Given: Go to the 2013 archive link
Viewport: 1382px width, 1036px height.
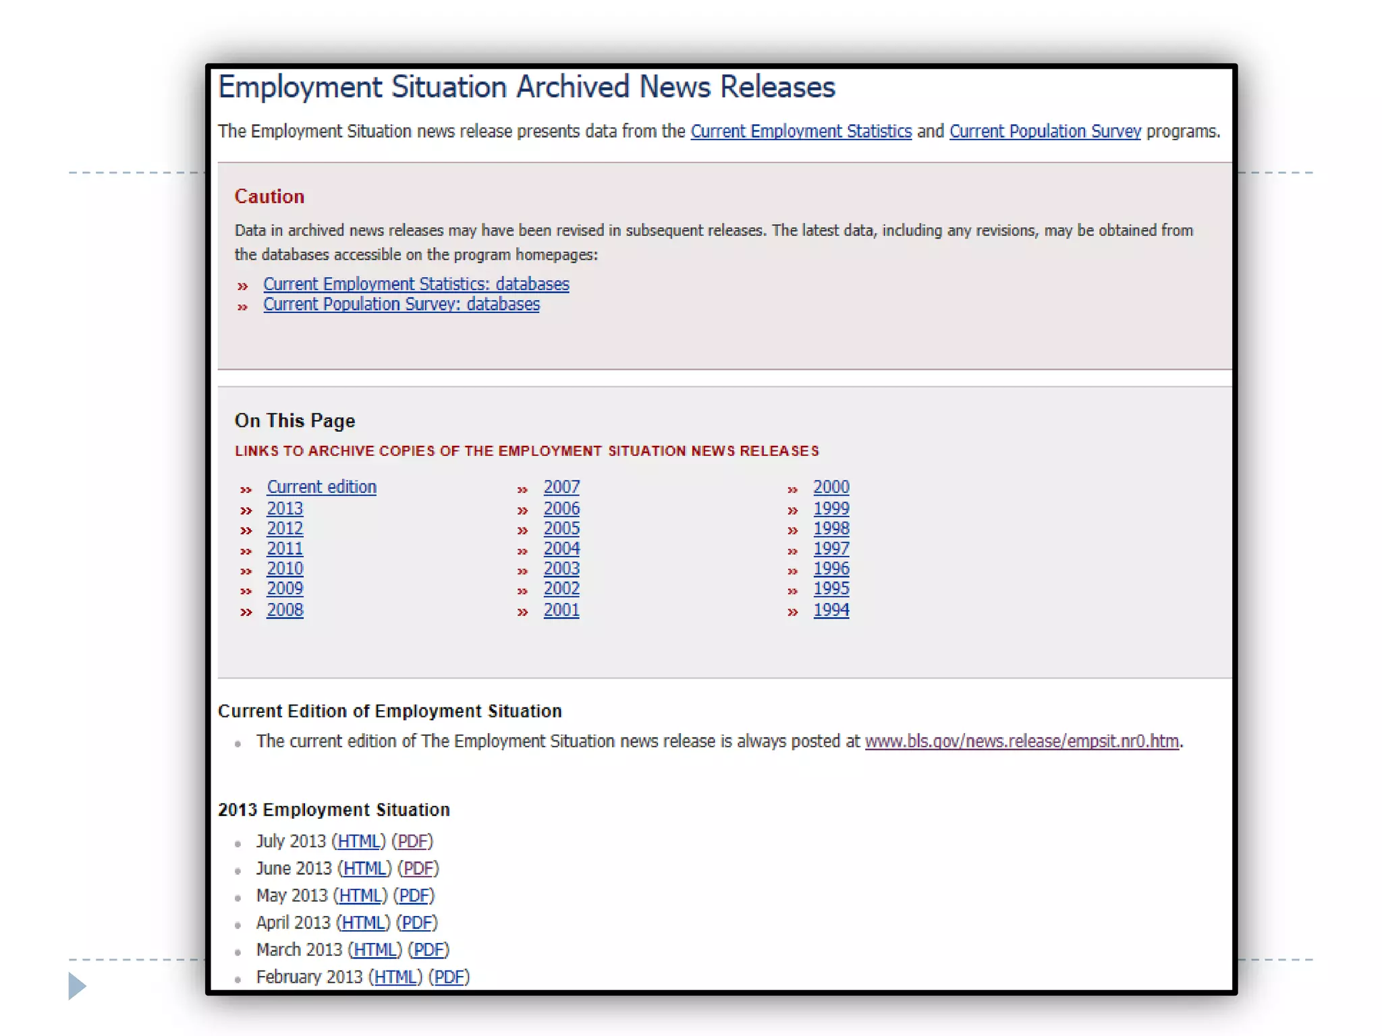Looking at the screenshot, I should (284, 508).
